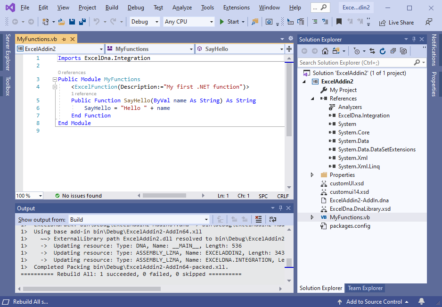Click the Undo arrow icon
This screenshot has width=442, height=307.
97,22
